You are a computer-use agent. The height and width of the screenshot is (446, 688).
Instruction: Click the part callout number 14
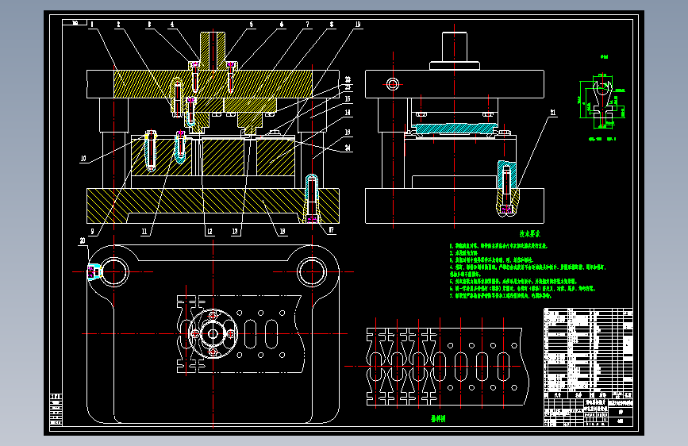(348, 113)
